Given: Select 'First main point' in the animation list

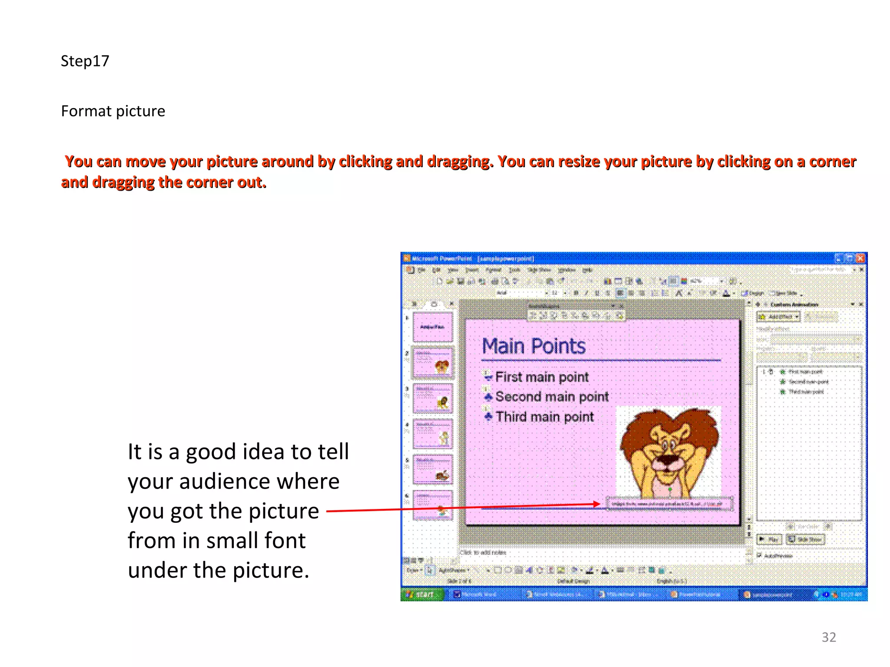Looking at the screenshot, I should click(x=805, y=372).
